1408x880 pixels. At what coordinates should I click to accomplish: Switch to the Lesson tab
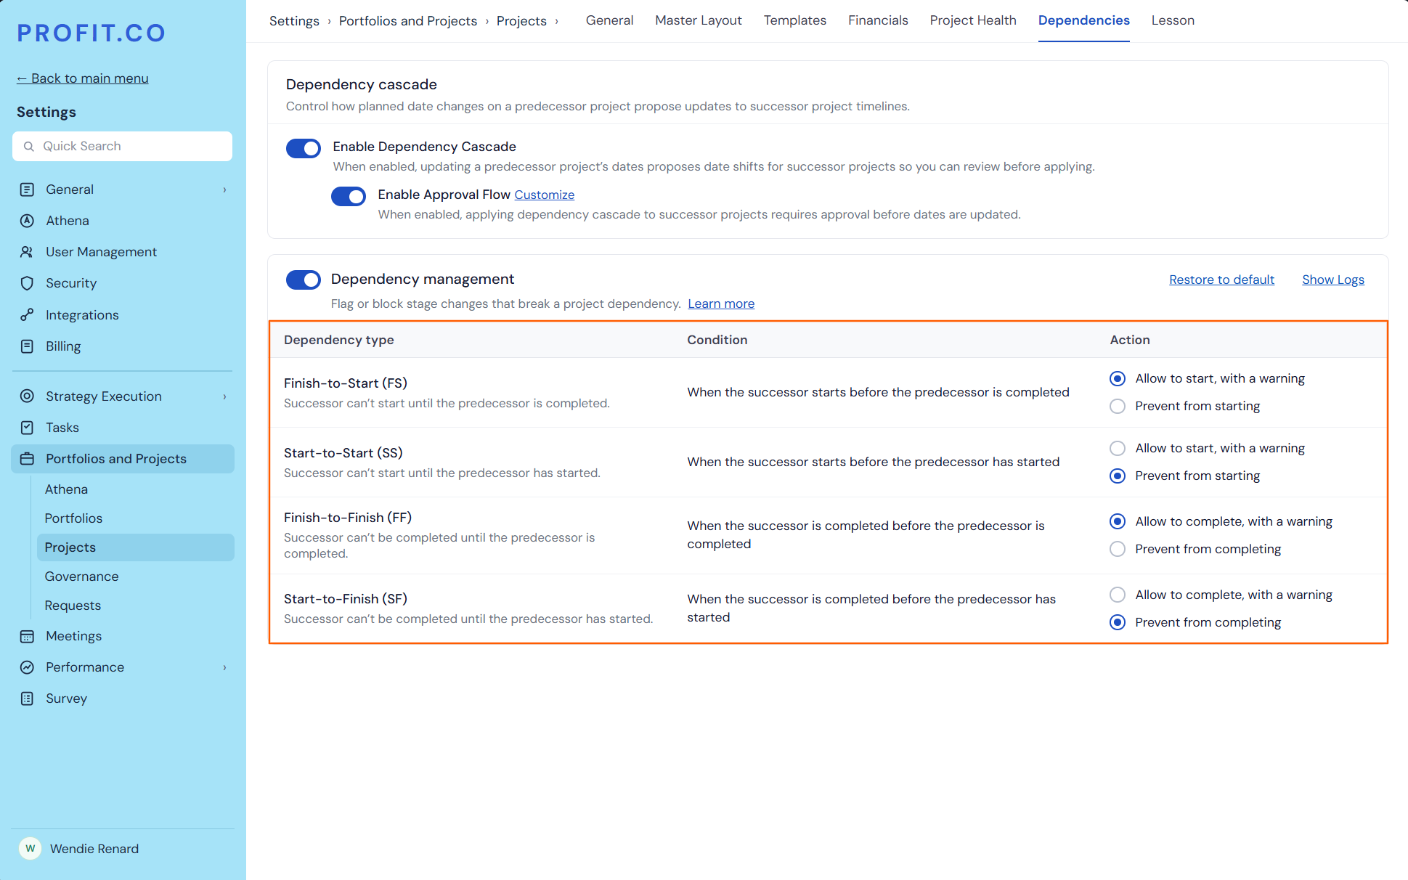pos(1173,20)
